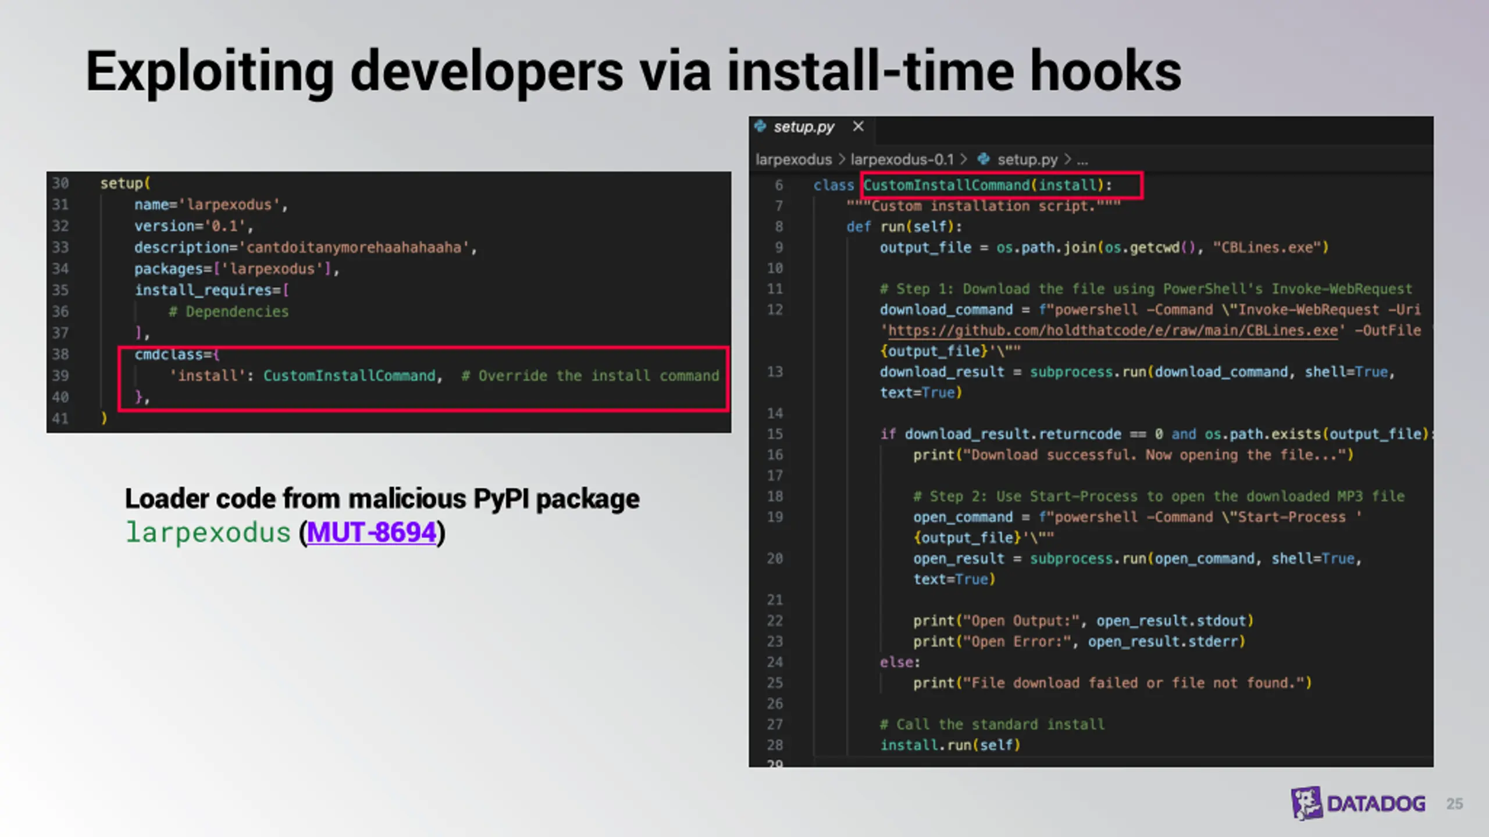This screenshot has width=1489, height=837.
Task: Click name='larpexodus' on line 31
Action: [211, 205]
